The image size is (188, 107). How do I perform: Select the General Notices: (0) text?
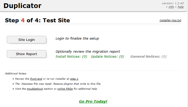point(149,56)
